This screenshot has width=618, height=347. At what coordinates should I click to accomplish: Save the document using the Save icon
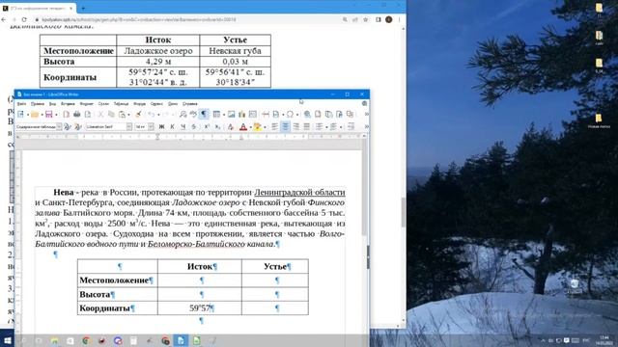49,114
